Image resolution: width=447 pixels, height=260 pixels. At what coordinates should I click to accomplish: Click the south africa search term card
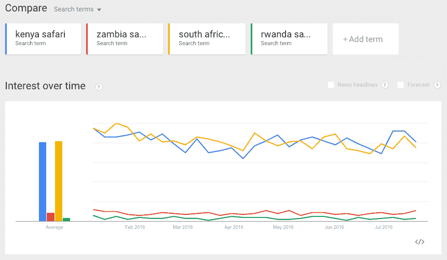tap(207, 38)
